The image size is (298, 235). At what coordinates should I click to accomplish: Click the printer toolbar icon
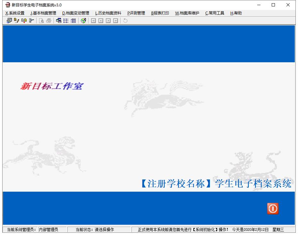point(49,21)
